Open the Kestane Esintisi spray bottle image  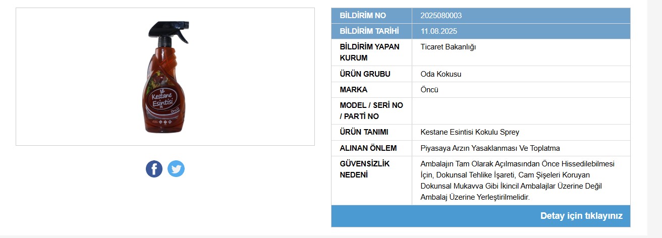[165, 77]
